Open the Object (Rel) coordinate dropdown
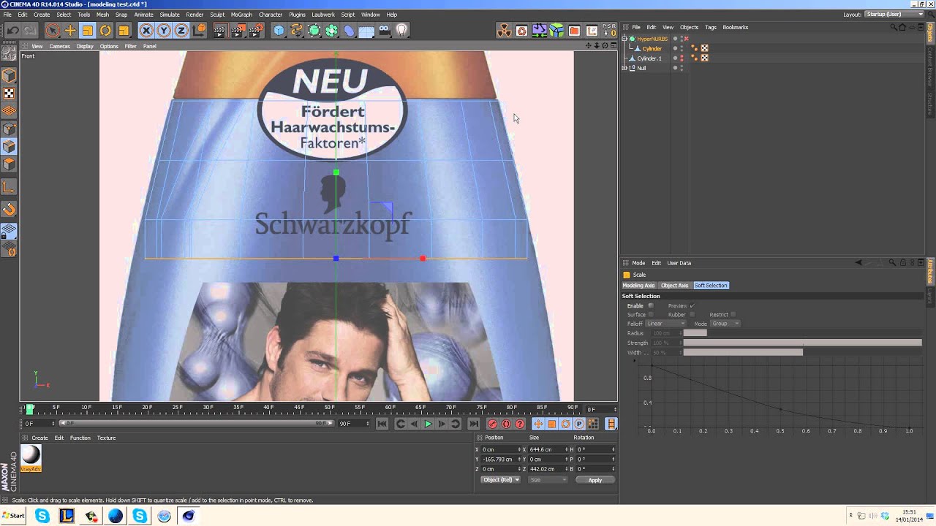The width and height of the screenshot is (936, 526). (501, 480)
